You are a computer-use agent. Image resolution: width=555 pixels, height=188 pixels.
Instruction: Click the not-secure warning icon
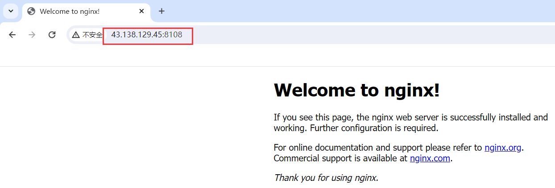(x=76, y=35)
